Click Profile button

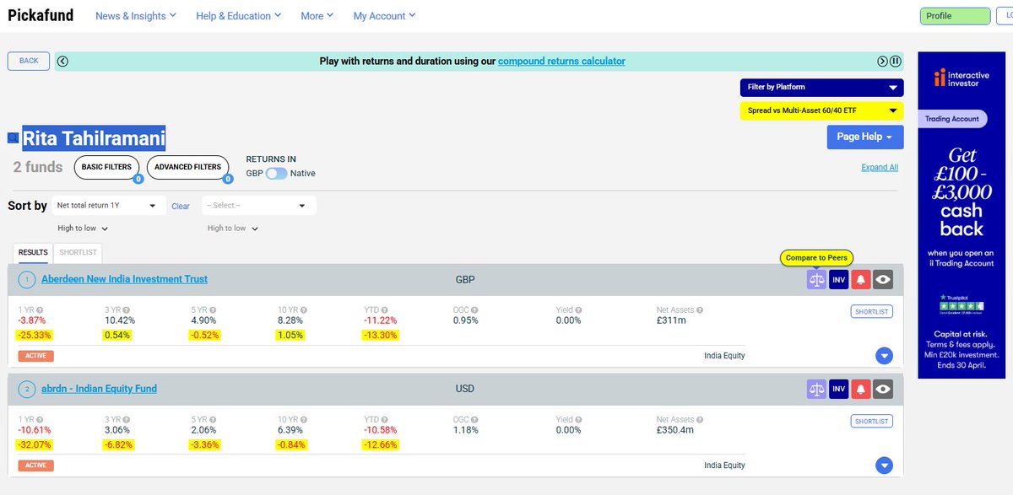click(x=955, y=16)
